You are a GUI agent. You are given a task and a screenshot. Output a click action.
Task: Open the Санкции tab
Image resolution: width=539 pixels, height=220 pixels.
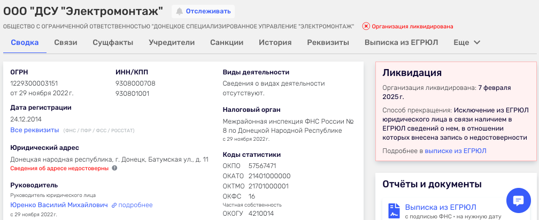pyautogui.click(x=227, y=43)
